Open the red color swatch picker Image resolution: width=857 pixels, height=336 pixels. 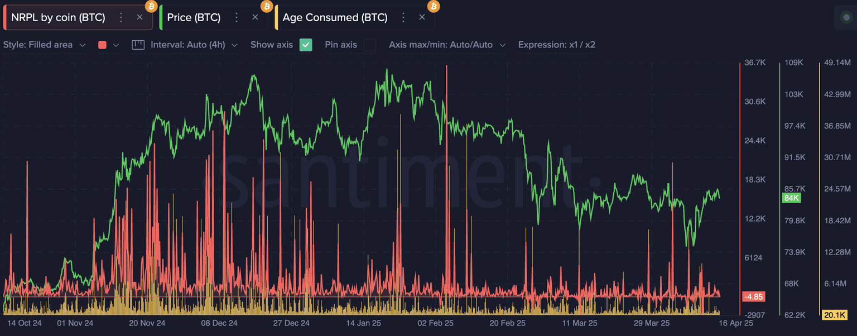pyautogui.click(x=108, y=45)
